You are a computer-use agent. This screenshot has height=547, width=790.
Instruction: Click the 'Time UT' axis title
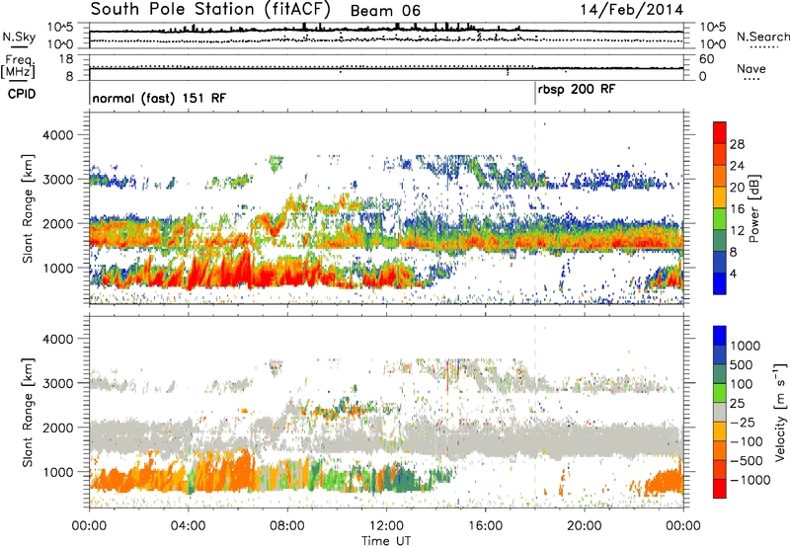pos(386,541)
